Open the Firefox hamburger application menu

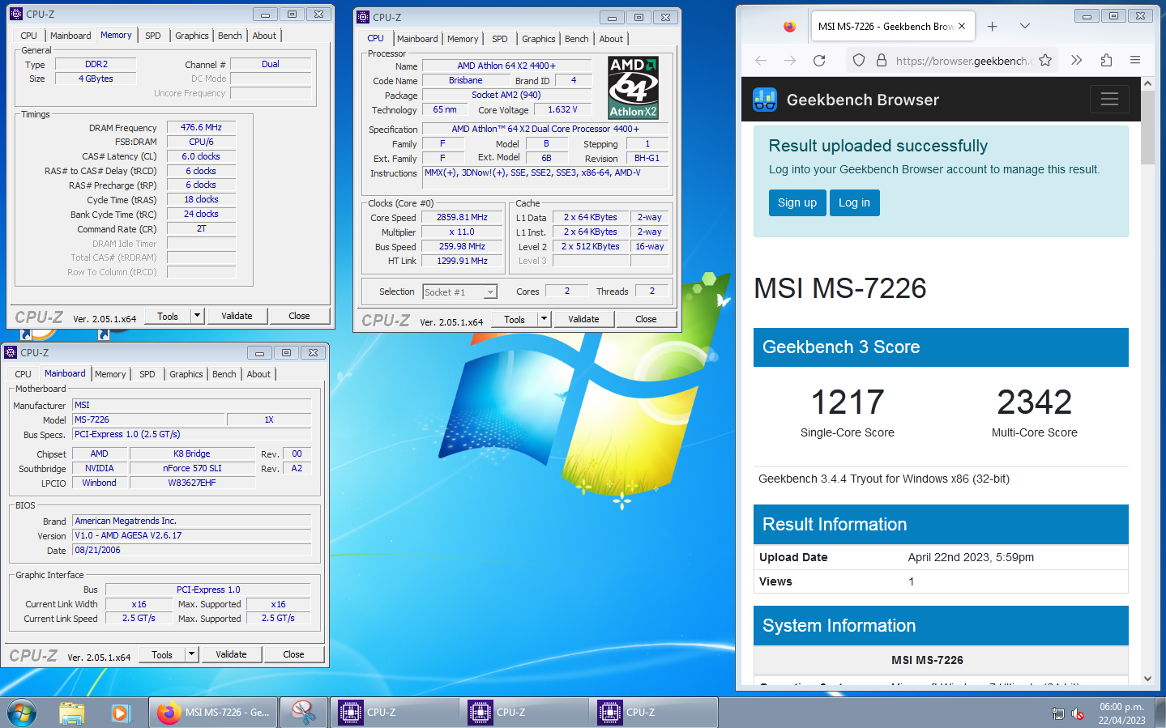[1135, 60]
